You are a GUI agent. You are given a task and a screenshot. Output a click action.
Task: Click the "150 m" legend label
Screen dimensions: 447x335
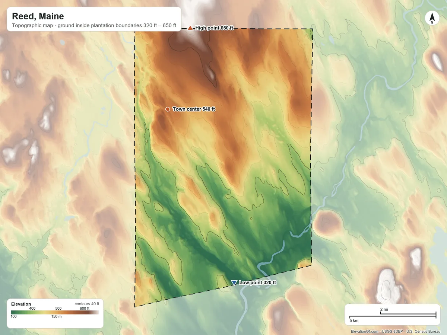tap(57, 316)
